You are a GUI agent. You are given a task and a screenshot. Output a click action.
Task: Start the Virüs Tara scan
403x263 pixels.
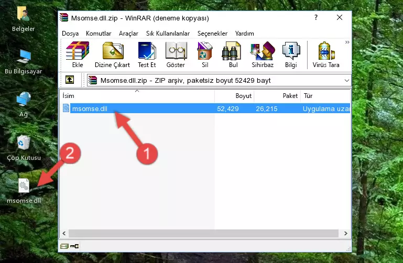tap(326, 55)
